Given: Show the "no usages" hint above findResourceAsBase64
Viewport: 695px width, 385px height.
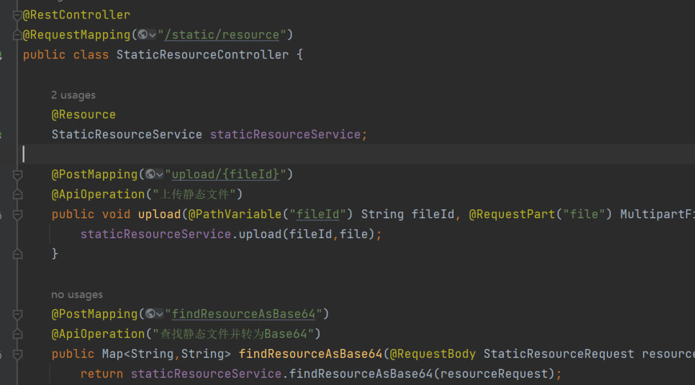Looking at the screenshot, I should click(x=77, y=294).
